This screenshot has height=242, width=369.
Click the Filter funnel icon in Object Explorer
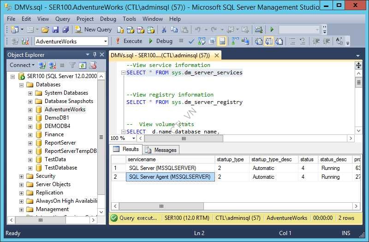coord(72,65)
